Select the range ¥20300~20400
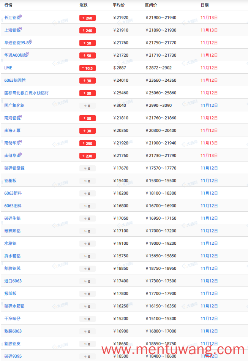 point(161,131)
